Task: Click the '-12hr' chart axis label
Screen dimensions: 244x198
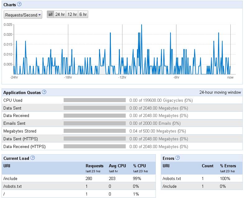Action: click(122, 77)
